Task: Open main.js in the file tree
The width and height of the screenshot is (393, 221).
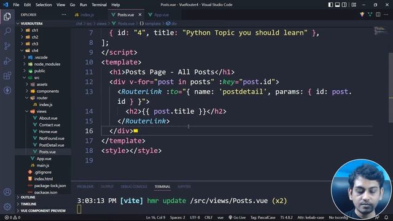Action: click(x=43, y=165)
